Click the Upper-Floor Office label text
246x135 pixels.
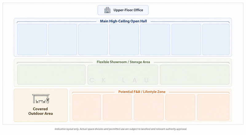tap(128, 10)
